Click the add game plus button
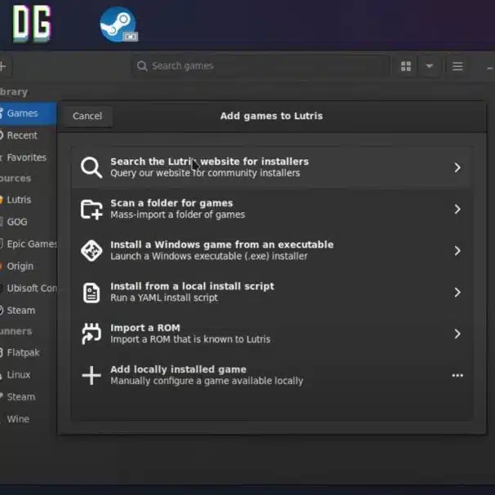This screenshot has height=495, width=495. tap(4, 66)
